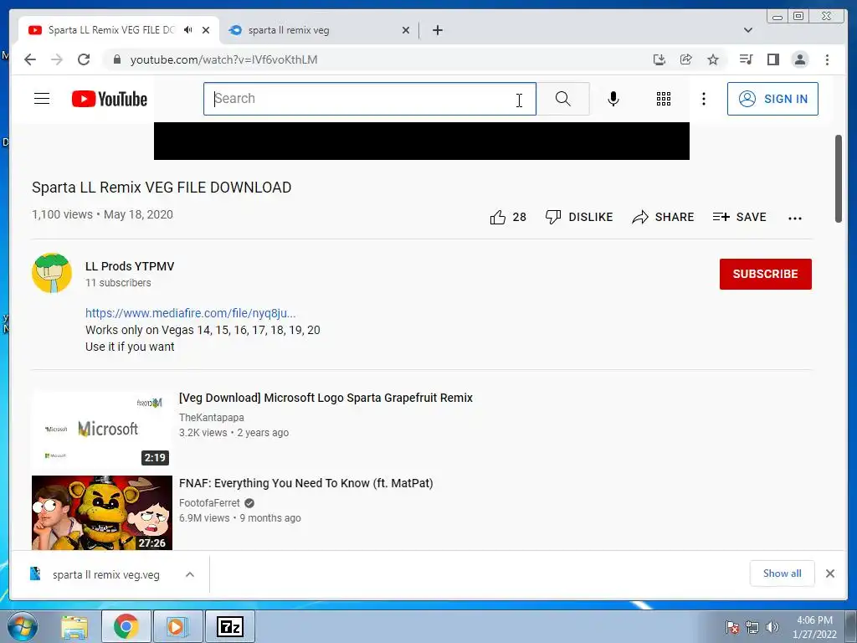The width and height of the screenshot is (857, 643).
Task: Bookmark this tab with star icon
Action: point(713,59)
